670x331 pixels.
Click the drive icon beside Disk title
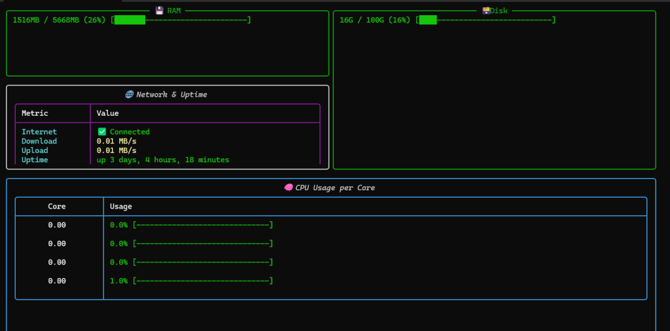point(486,10)
